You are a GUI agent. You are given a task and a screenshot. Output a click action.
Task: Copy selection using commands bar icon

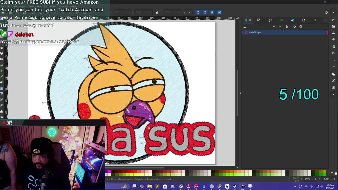pyautogui.click(x=333, y=74)
